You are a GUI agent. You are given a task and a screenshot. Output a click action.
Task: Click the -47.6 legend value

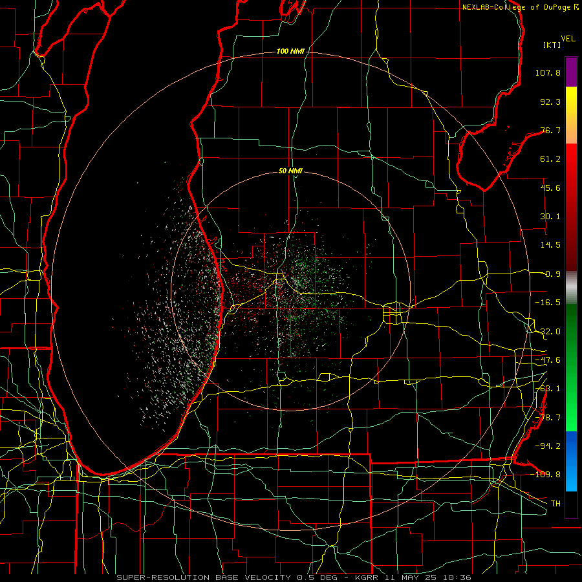point(548,360)
